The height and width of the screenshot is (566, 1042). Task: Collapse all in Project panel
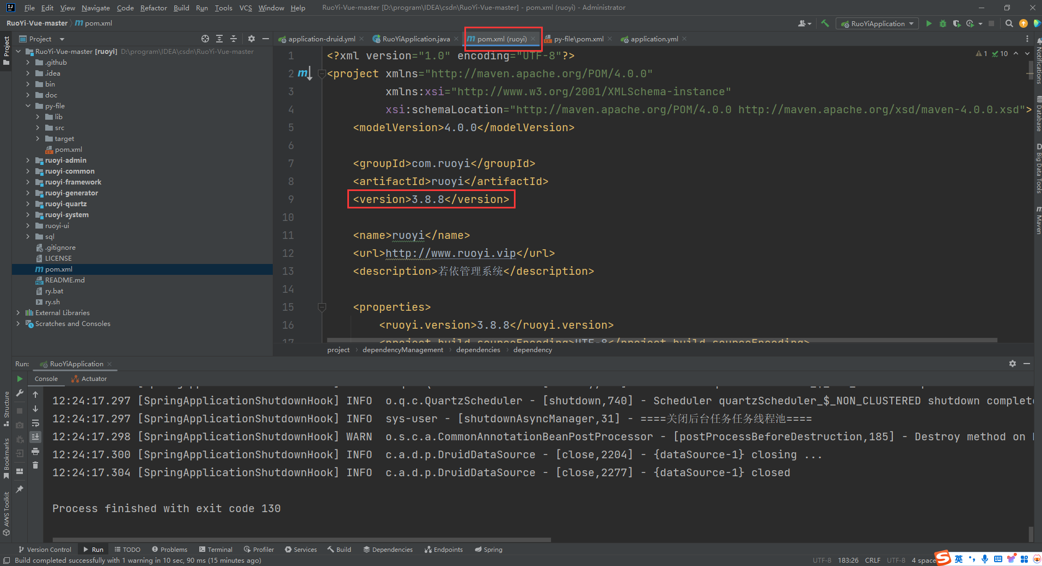pyautogui.click(x=234, y=39)
